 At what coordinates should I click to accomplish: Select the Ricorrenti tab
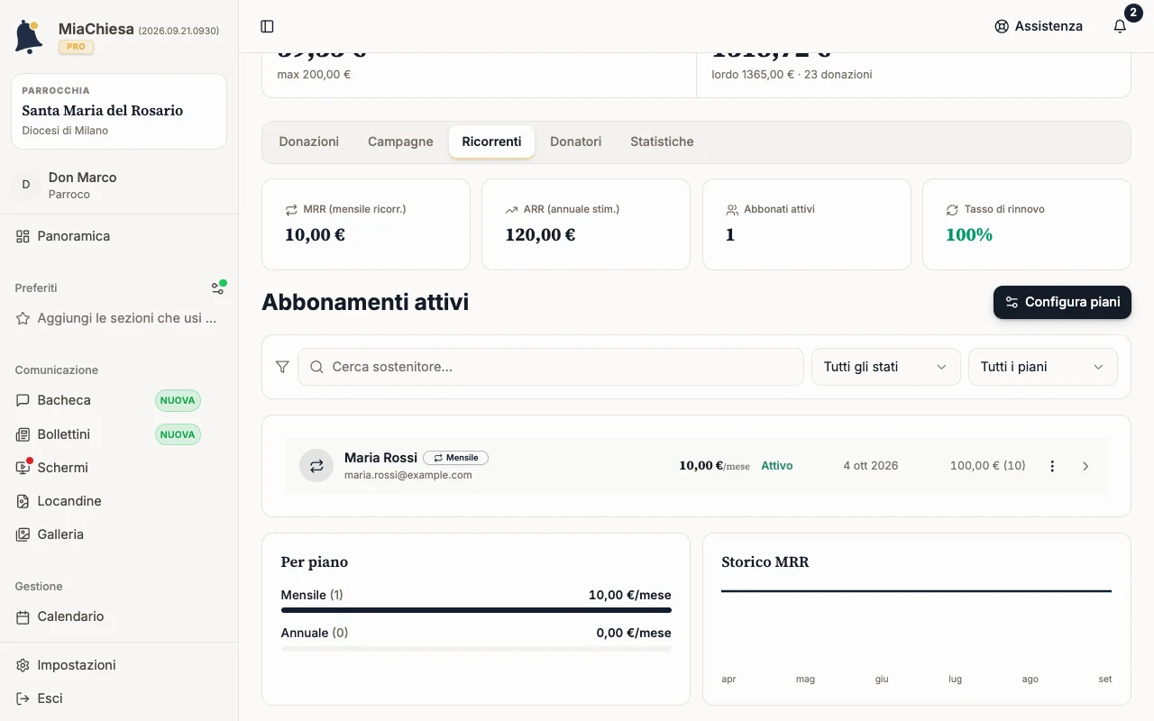(x=491, y=141)
